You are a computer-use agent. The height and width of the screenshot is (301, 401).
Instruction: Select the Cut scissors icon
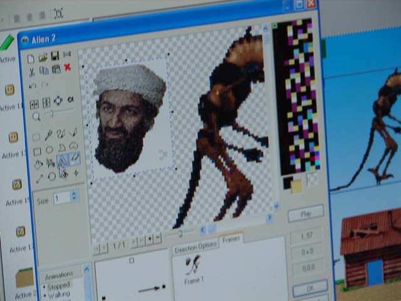(x=31, y=71)
